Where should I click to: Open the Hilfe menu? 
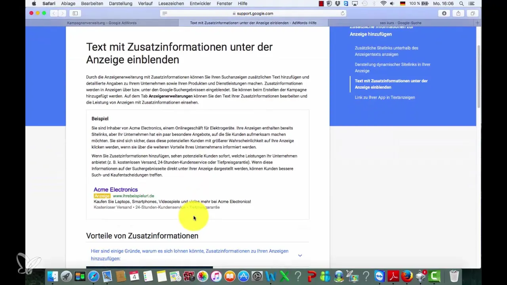point(242,4)
